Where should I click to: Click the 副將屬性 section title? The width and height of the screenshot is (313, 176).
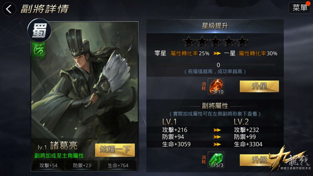(215, 106)
